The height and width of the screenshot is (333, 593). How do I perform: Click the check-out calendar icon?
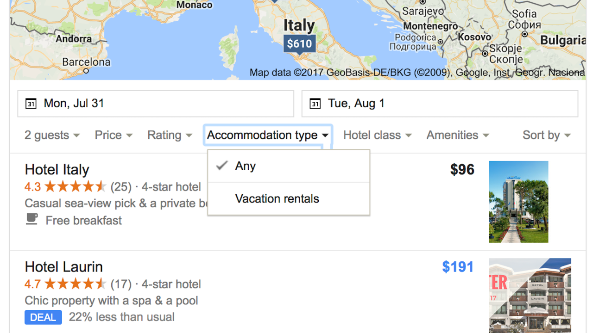[x=315, y=104]
